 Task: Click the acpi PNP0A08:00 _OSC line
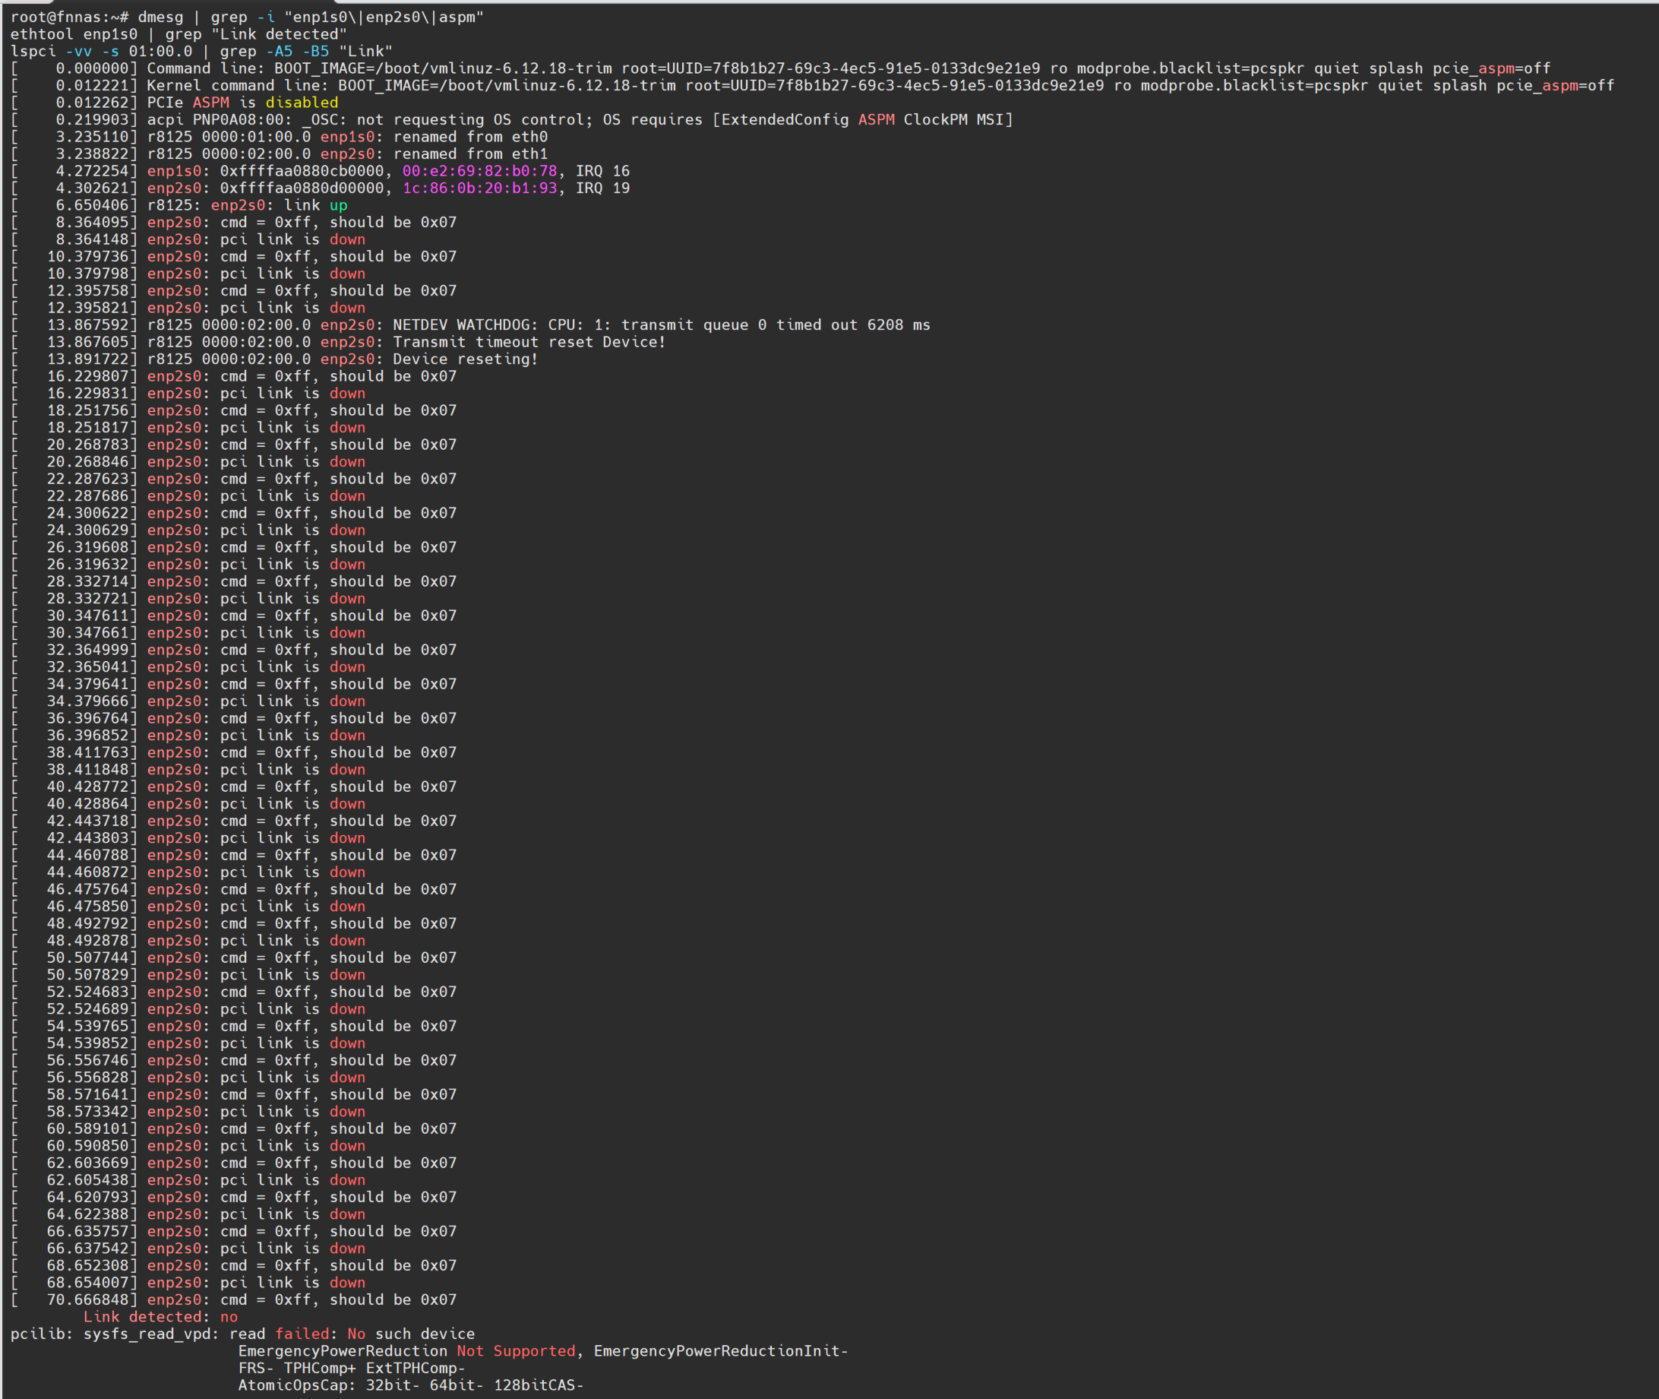579,120
